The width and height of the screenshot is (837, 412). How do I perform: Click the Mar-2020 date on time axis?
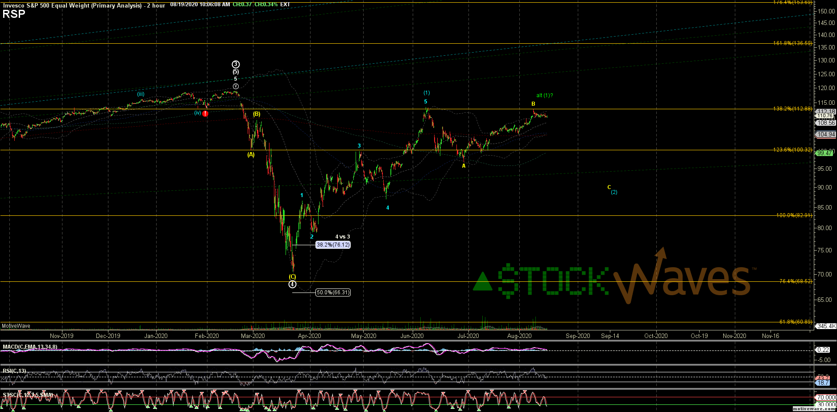coord(253,336)
